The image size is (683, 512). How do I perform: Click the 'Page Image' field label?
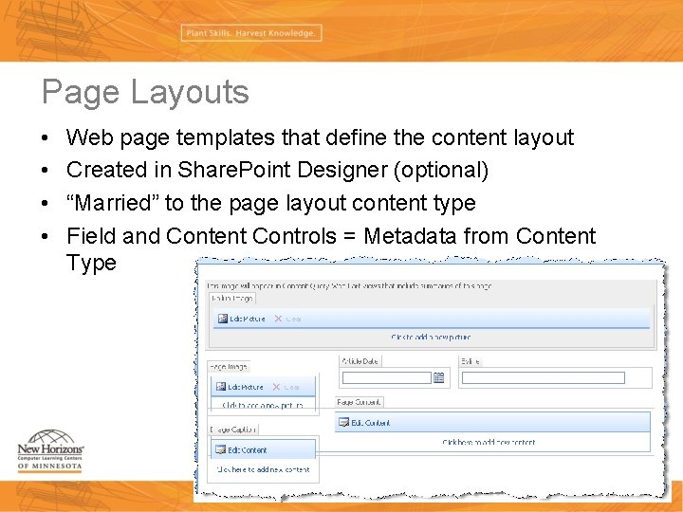[229, 367]
